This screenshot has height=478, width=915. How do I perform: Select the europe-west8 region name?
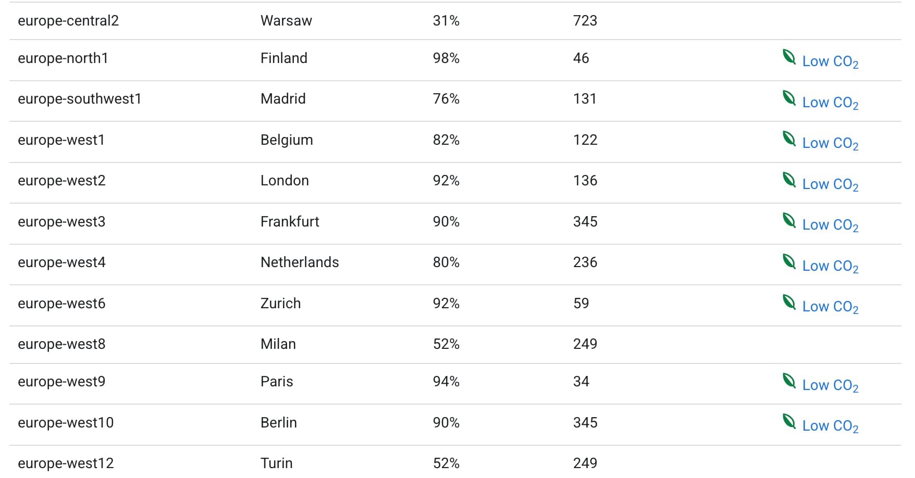point(61,344)
